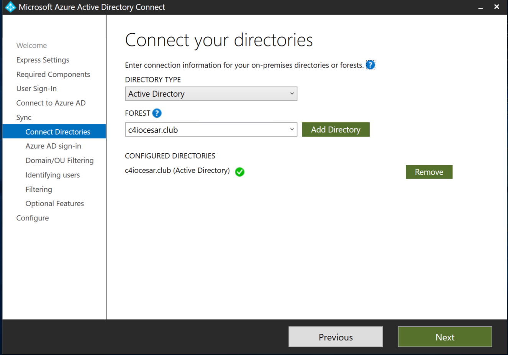508x355 pixels.
Task: Click the CONFIGURED DIRECTORIES heading
Action: point(170,156)
